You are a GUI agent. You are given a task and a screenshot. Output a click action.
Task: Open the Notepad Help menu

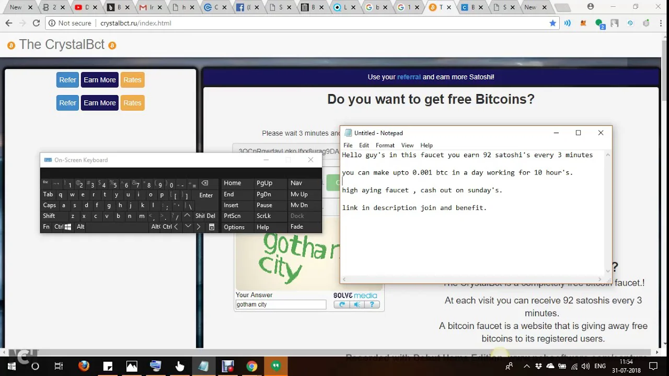point(426,145)
